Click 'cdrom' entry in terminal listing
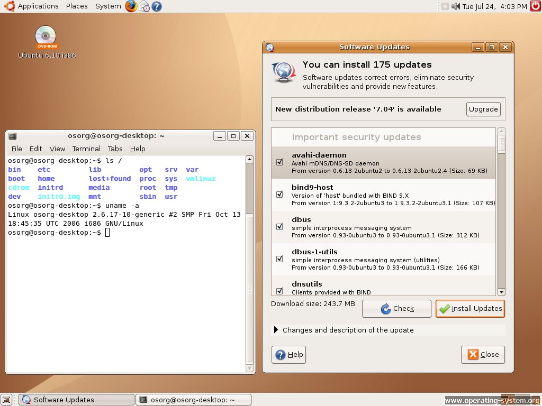 (x=19, y=188)
